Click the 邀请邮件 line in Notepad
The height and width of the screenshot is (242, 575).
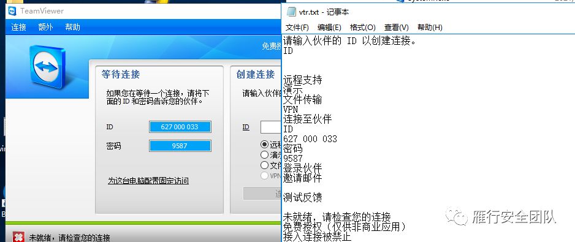(303, 178)
